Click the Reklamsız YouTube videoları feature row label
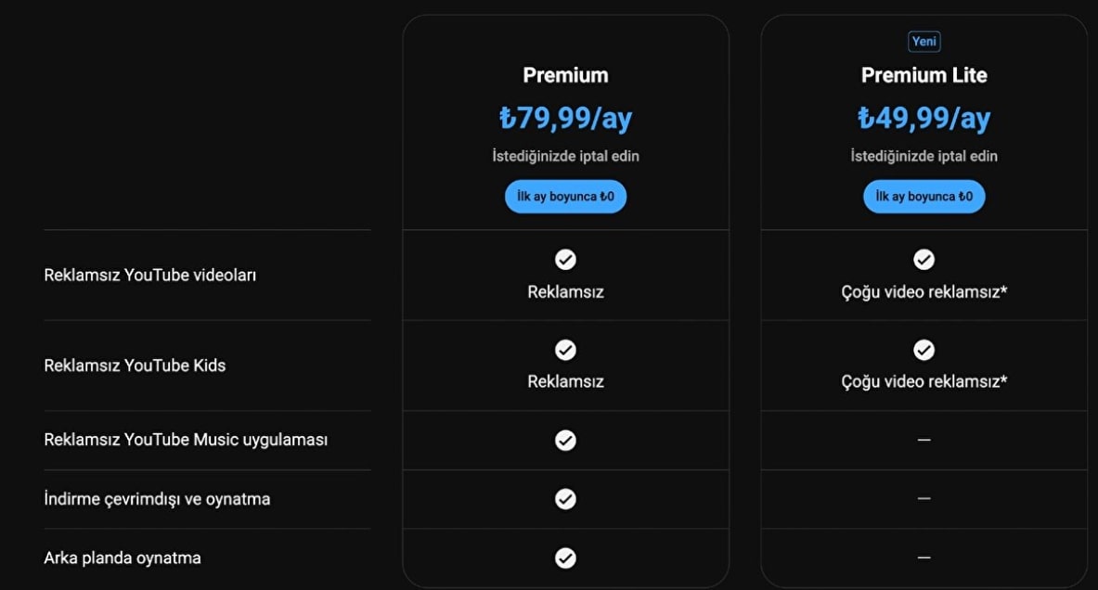Screen dimensions: 1098x590 [x=150, y=276]
